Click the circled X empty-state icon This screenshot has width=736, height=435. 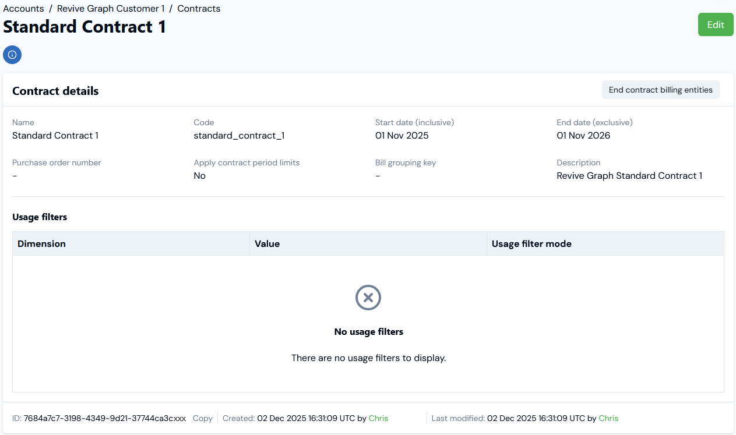368,298
